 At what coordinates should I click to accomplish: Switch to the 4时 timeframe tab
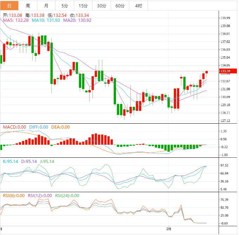tap(138, 6)
